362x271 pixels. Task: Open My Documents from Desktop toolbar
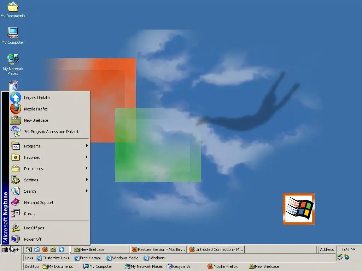click(58, 266)
